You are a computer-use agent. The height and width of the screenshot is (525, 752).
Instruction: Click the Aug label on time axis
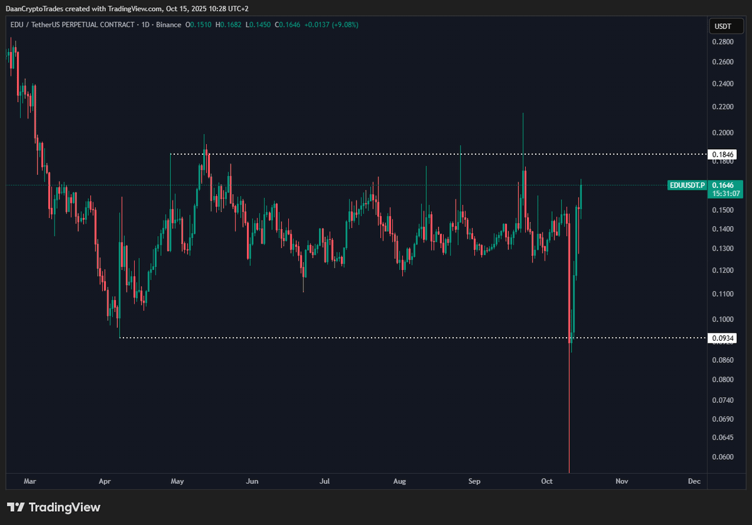pyautogui.click(x=400, y=481)
